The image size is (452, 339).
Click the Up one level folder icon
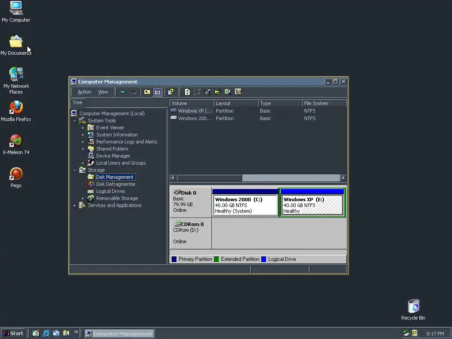coord(147,92)
